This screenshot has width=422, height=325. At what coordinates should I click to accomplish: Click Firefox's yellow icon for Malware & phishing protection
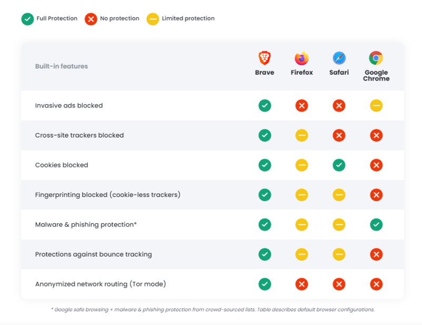coord(302,224)
